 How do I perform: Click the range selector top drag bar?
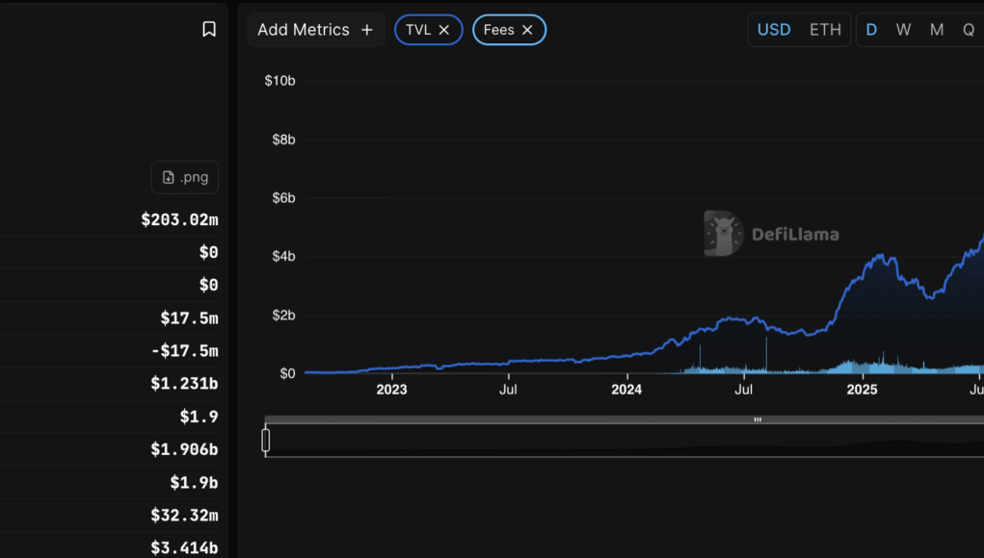625,419
